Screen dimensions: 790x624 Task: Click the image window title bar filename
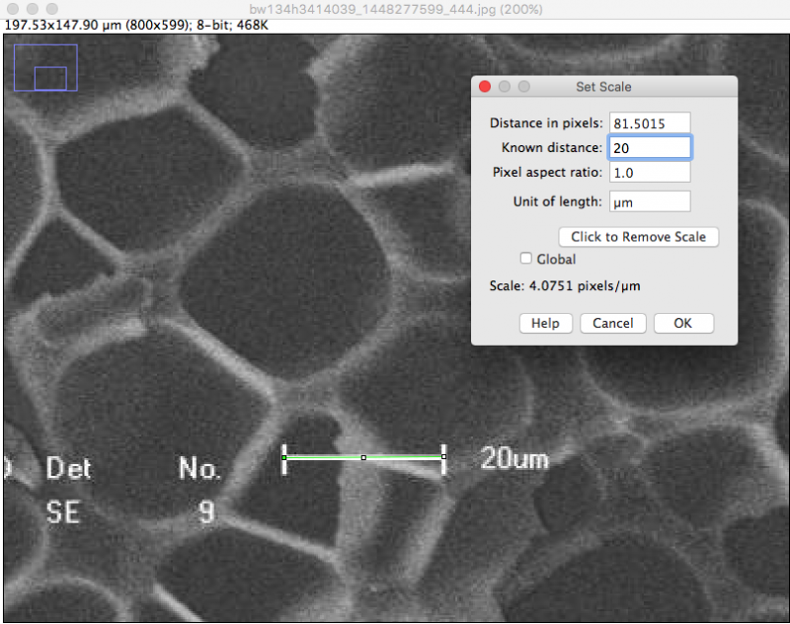pyautogui.click(x=396, y=9)
